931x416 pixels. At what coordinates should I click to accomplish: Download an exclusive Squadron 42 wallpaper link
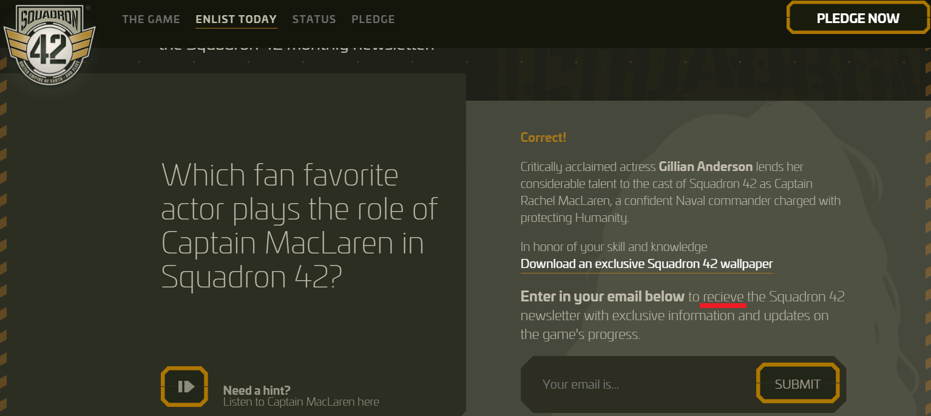coord(646,264)
